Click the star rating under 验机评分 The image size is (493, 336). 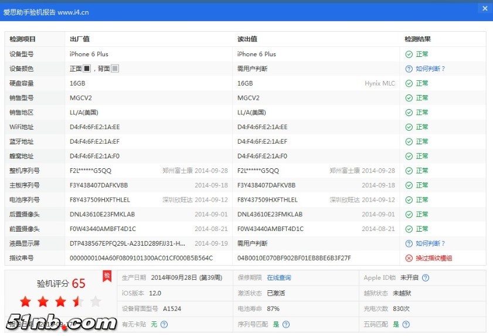60,302
